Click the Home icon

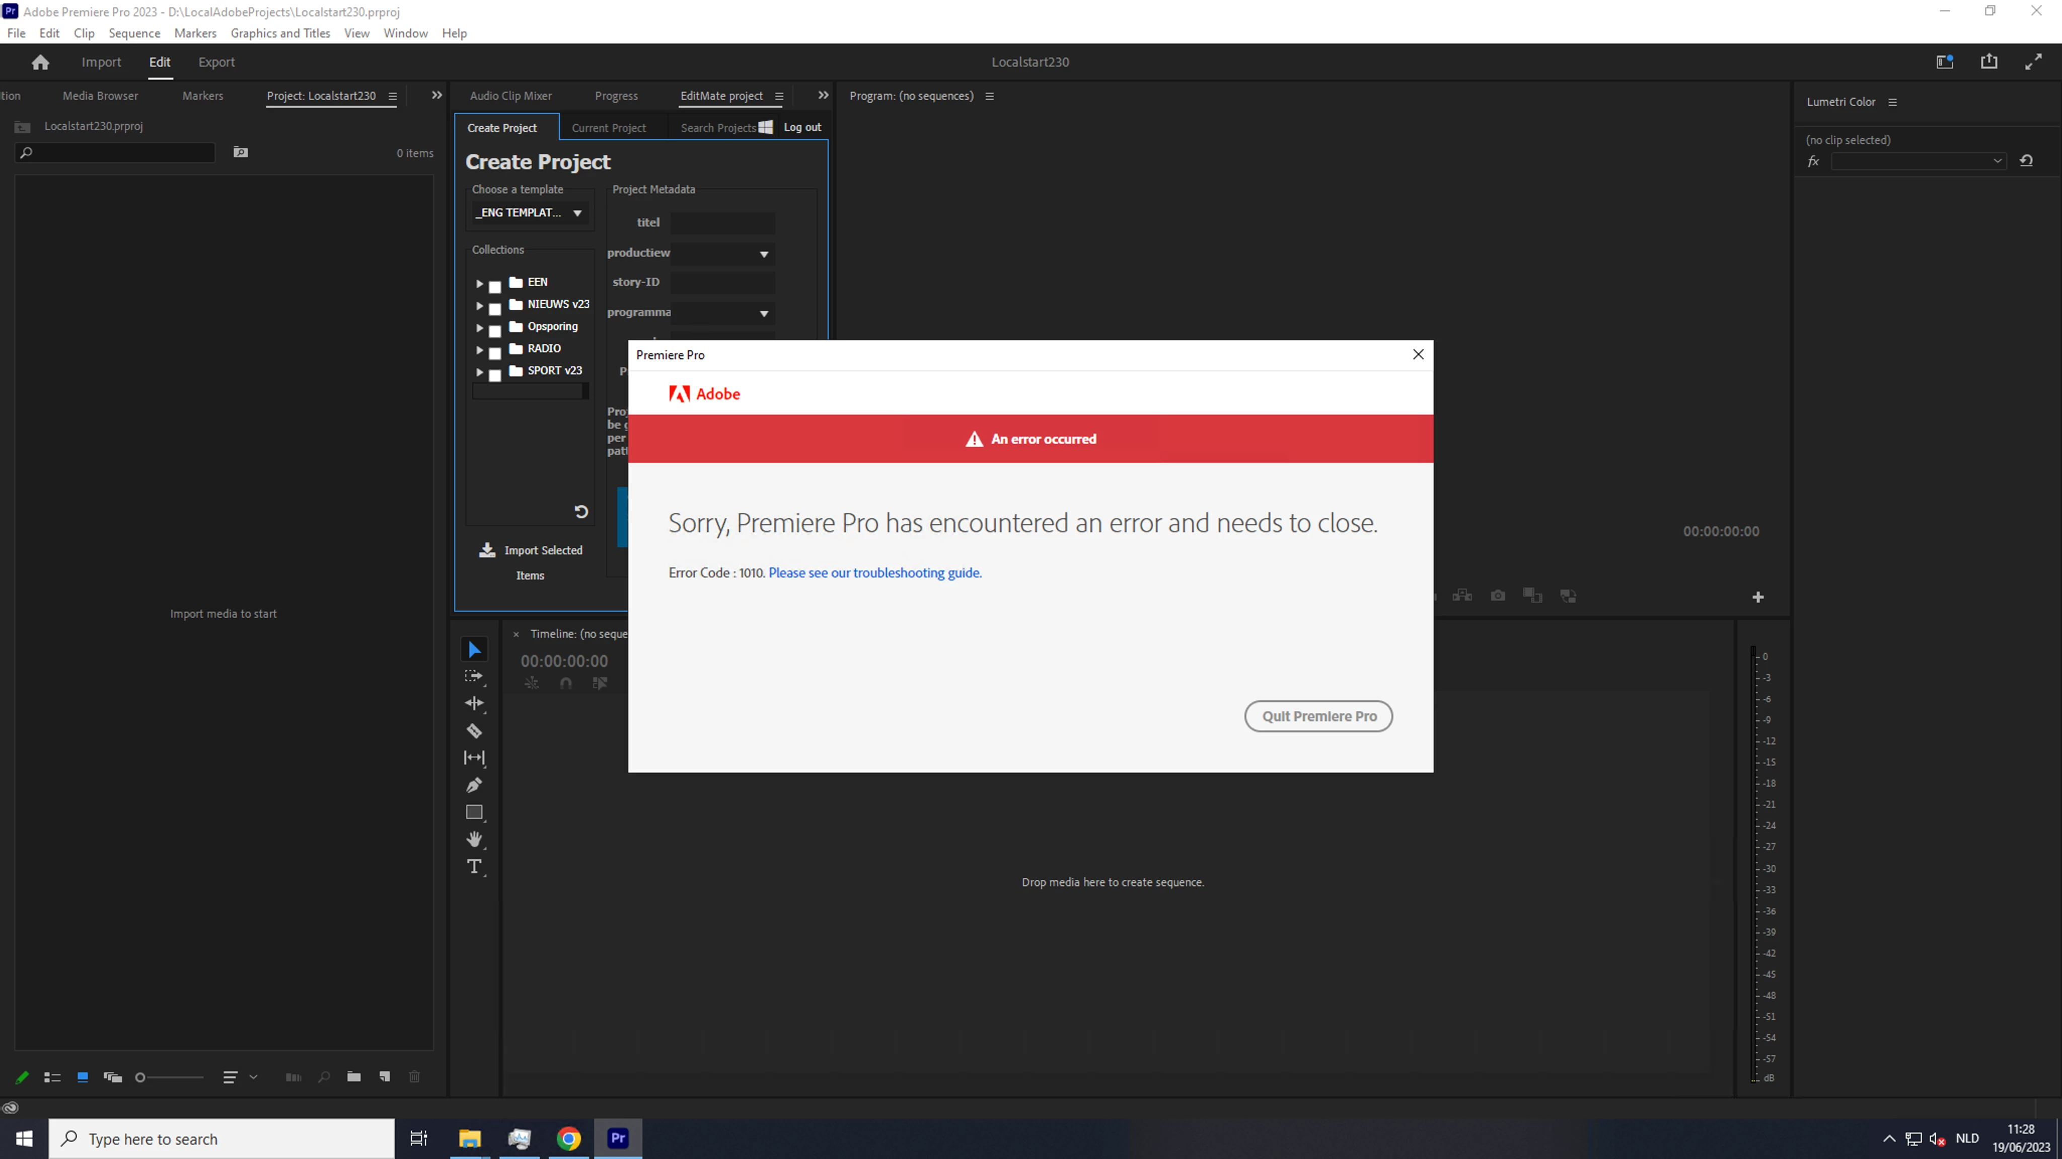pos(40,62)
